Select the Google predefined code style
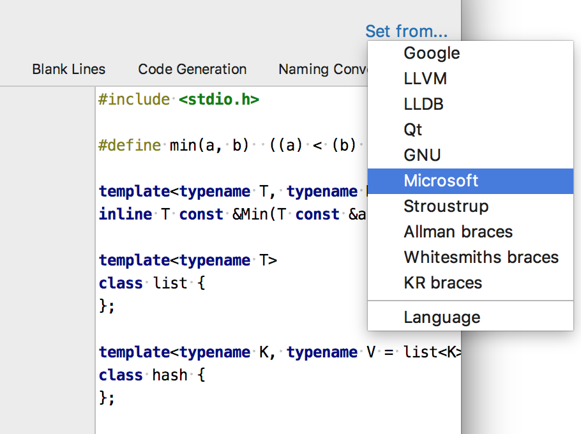 [x=431, y=53]
